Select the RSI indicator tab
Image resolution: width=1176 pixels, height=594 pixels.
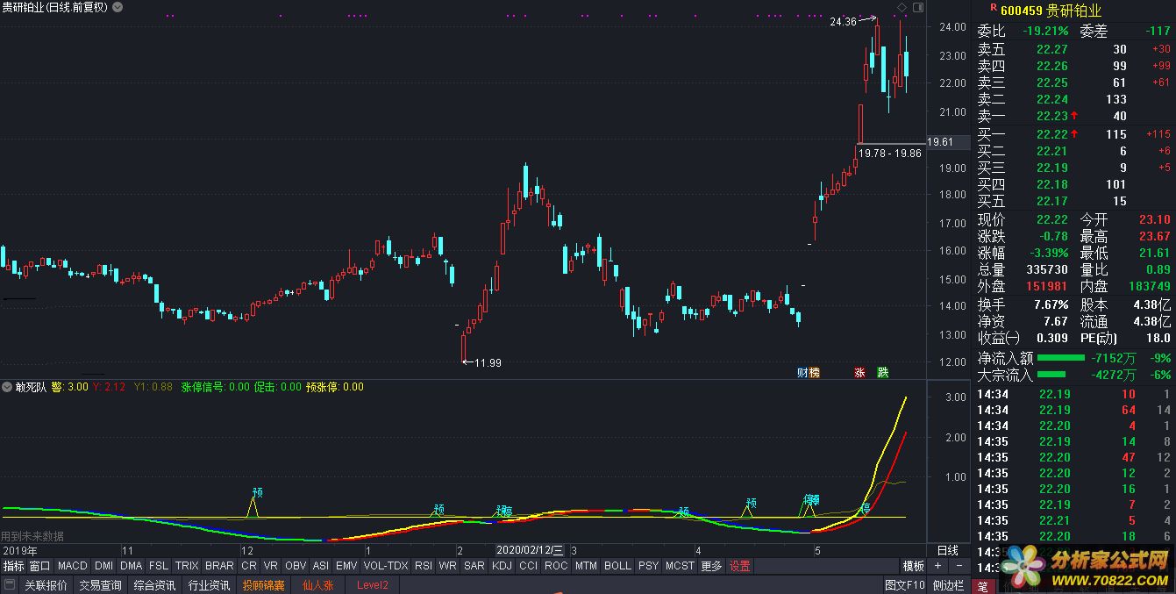point(424,566)
